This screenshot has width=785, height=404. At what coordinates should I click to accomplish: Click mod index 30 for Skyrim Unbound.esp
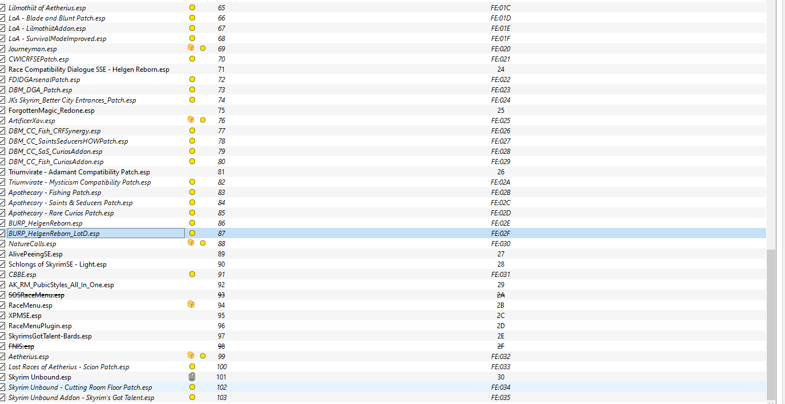pos(501,377)
